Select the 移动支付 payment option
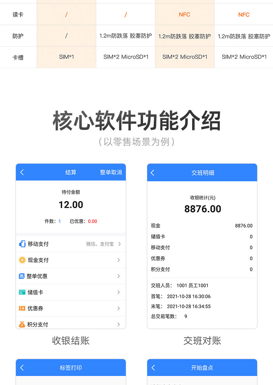This screenshot has width=273, height=385. click(x=71, y=244)
